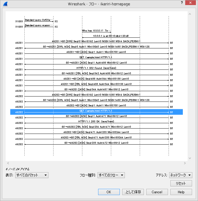Select the 80→49281 [SYN, ACK] row
198x201 pixels.
(97, 48)
